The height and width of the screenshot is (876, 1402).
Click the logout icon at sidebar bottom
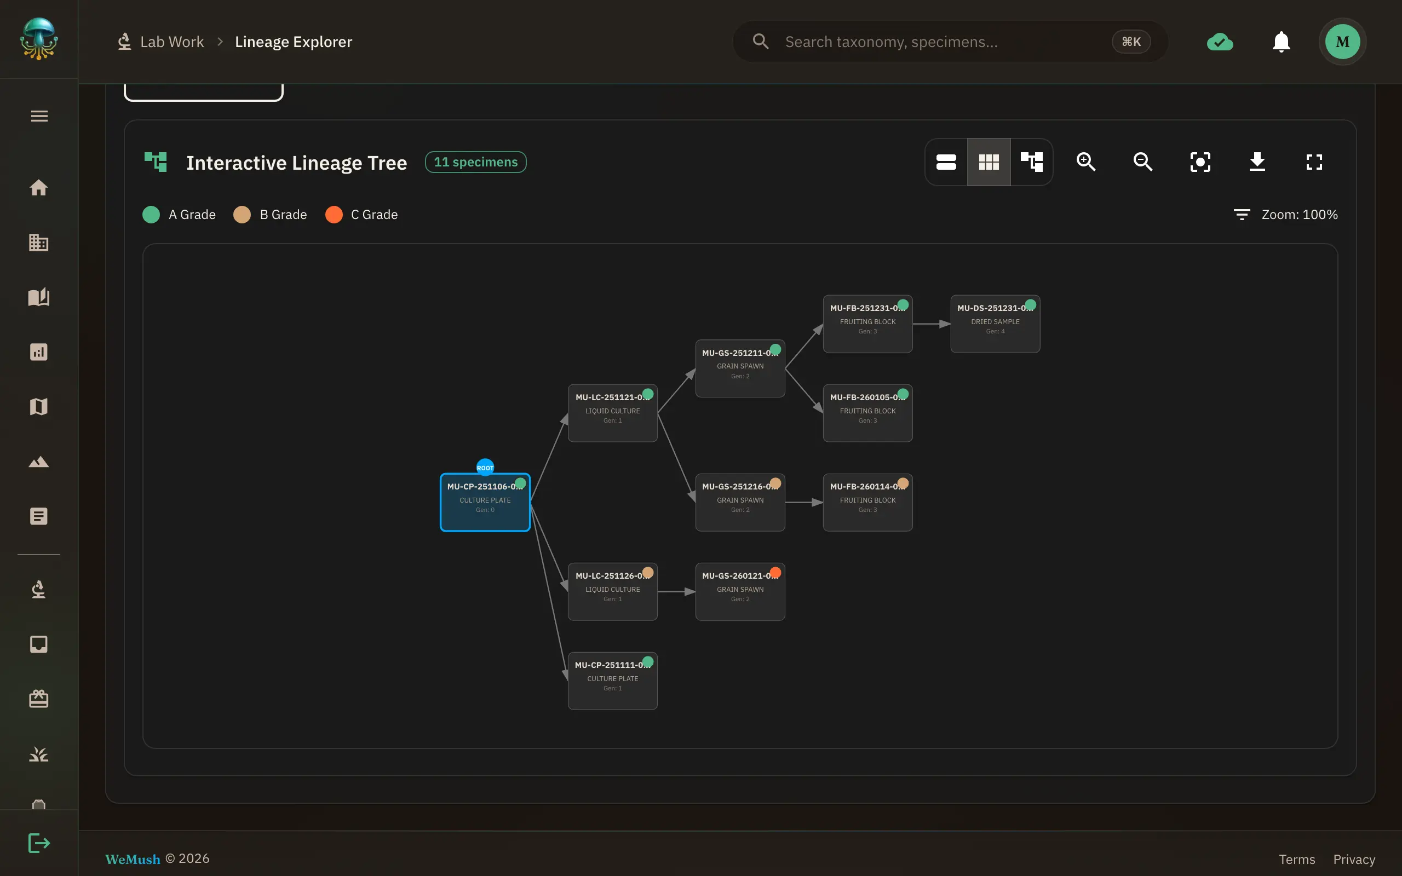click(39, 843)
